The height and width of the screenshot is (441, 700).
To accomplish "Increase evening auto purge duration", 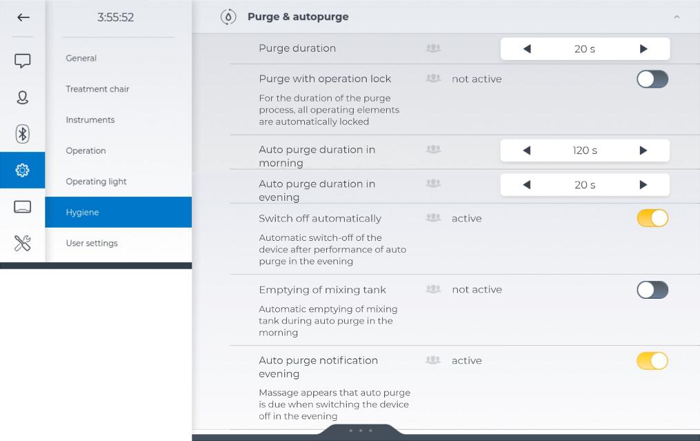I will tap(643, 185).
